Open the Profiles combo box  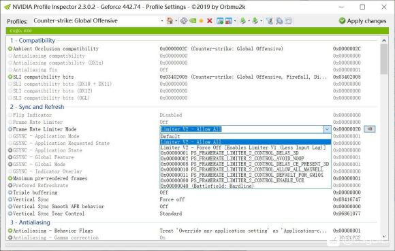98,20
